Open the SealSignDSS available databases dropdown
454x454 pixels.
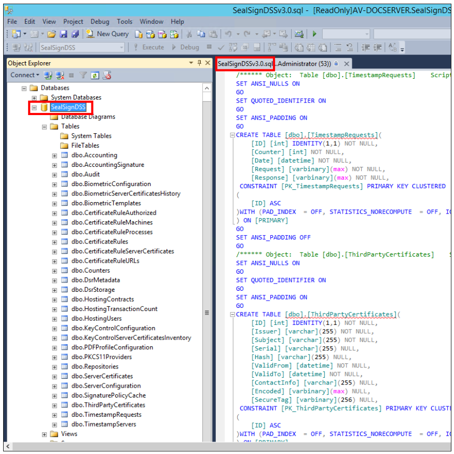click(x=122, y=47)
